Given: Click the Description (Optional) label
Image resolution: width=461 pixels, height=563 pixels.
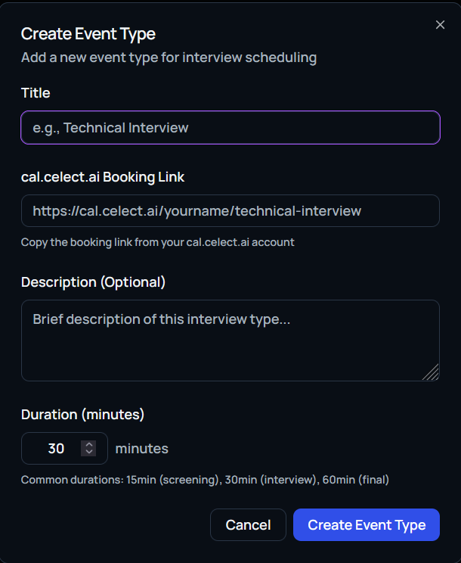Looking at the screenshot, I should click(93, 282).
